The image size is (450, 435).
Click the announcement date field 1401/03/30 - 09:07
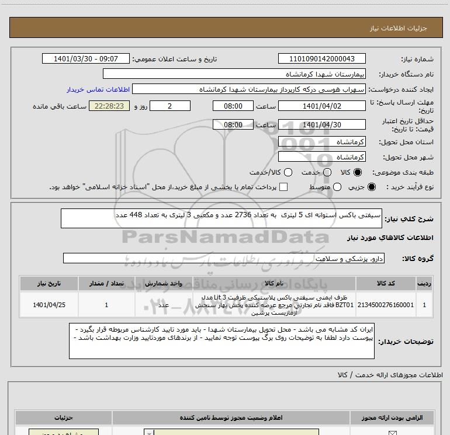pyautogui.click(x=86, y=58)
